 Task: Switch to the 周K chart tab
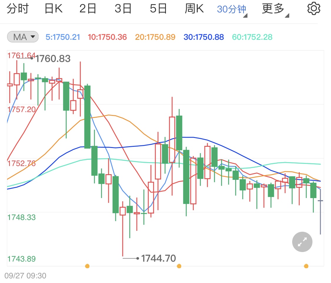tap(194, 8)
